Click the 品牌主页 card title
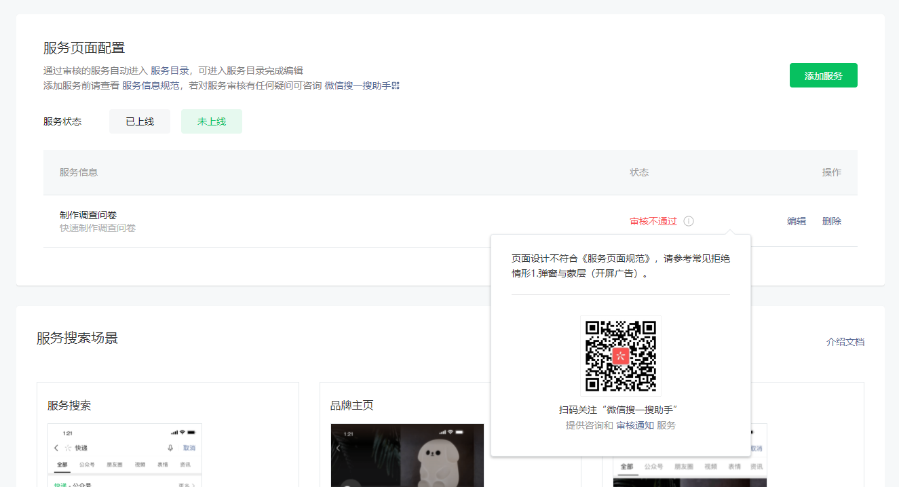 [x=351, y=406]
